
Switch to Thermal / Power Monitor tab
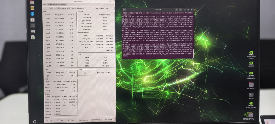(57, 5)
